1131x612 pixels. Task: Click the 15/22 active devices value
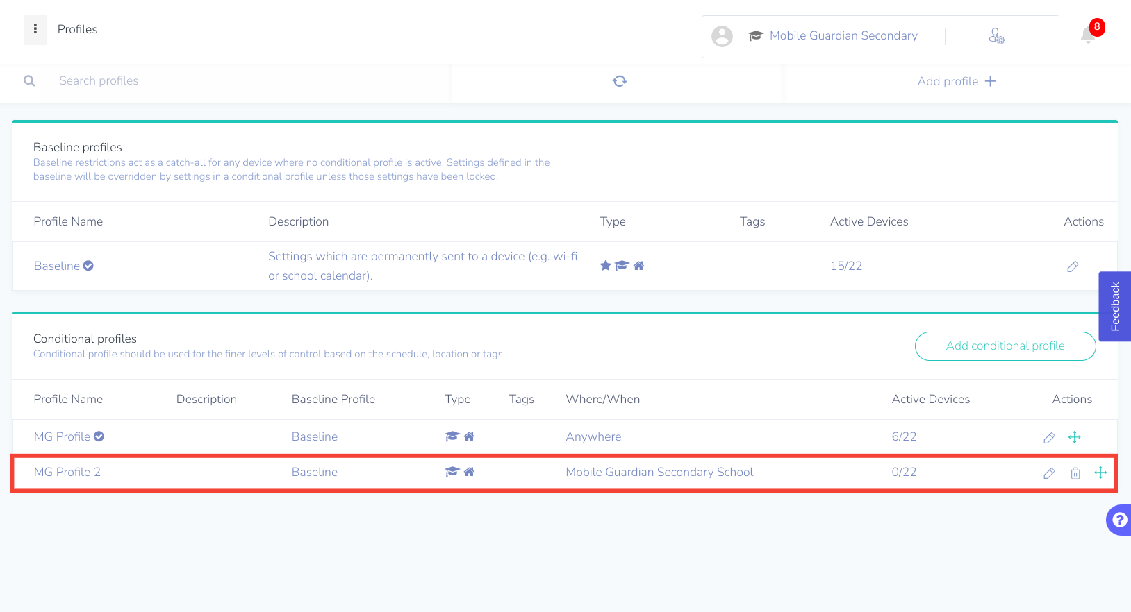tap(846, 266)
